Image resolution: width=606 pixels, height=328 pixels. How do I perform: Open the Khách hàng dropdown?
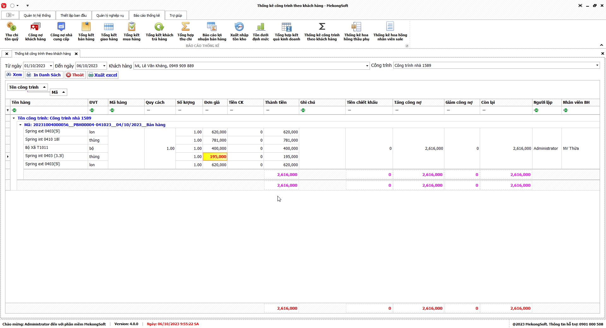click(367, 66)
